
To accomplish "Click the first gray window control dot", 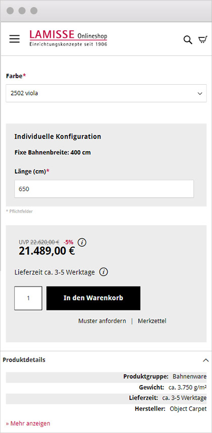I will (10, 11).
